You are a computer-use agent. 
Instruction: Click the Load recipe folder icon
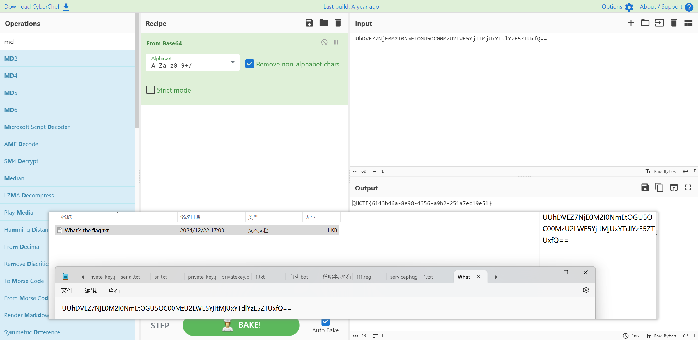click(x=323, y=23)
